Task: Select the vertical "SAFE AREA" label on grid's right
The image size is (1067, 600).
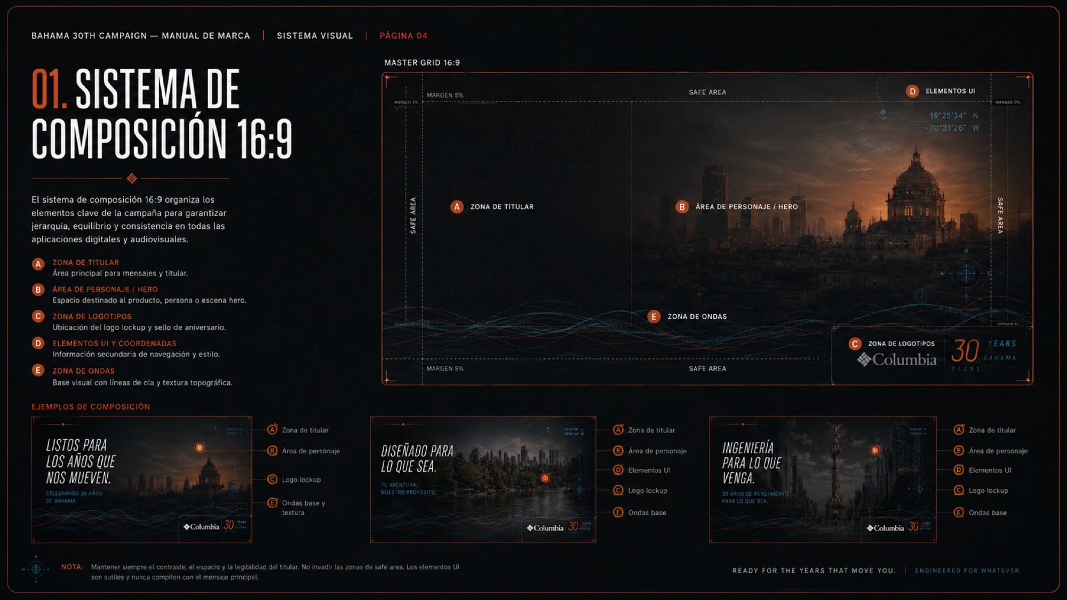Action: 1000,215
